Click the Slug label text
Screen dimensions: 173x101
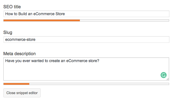(x=8, y=33)
